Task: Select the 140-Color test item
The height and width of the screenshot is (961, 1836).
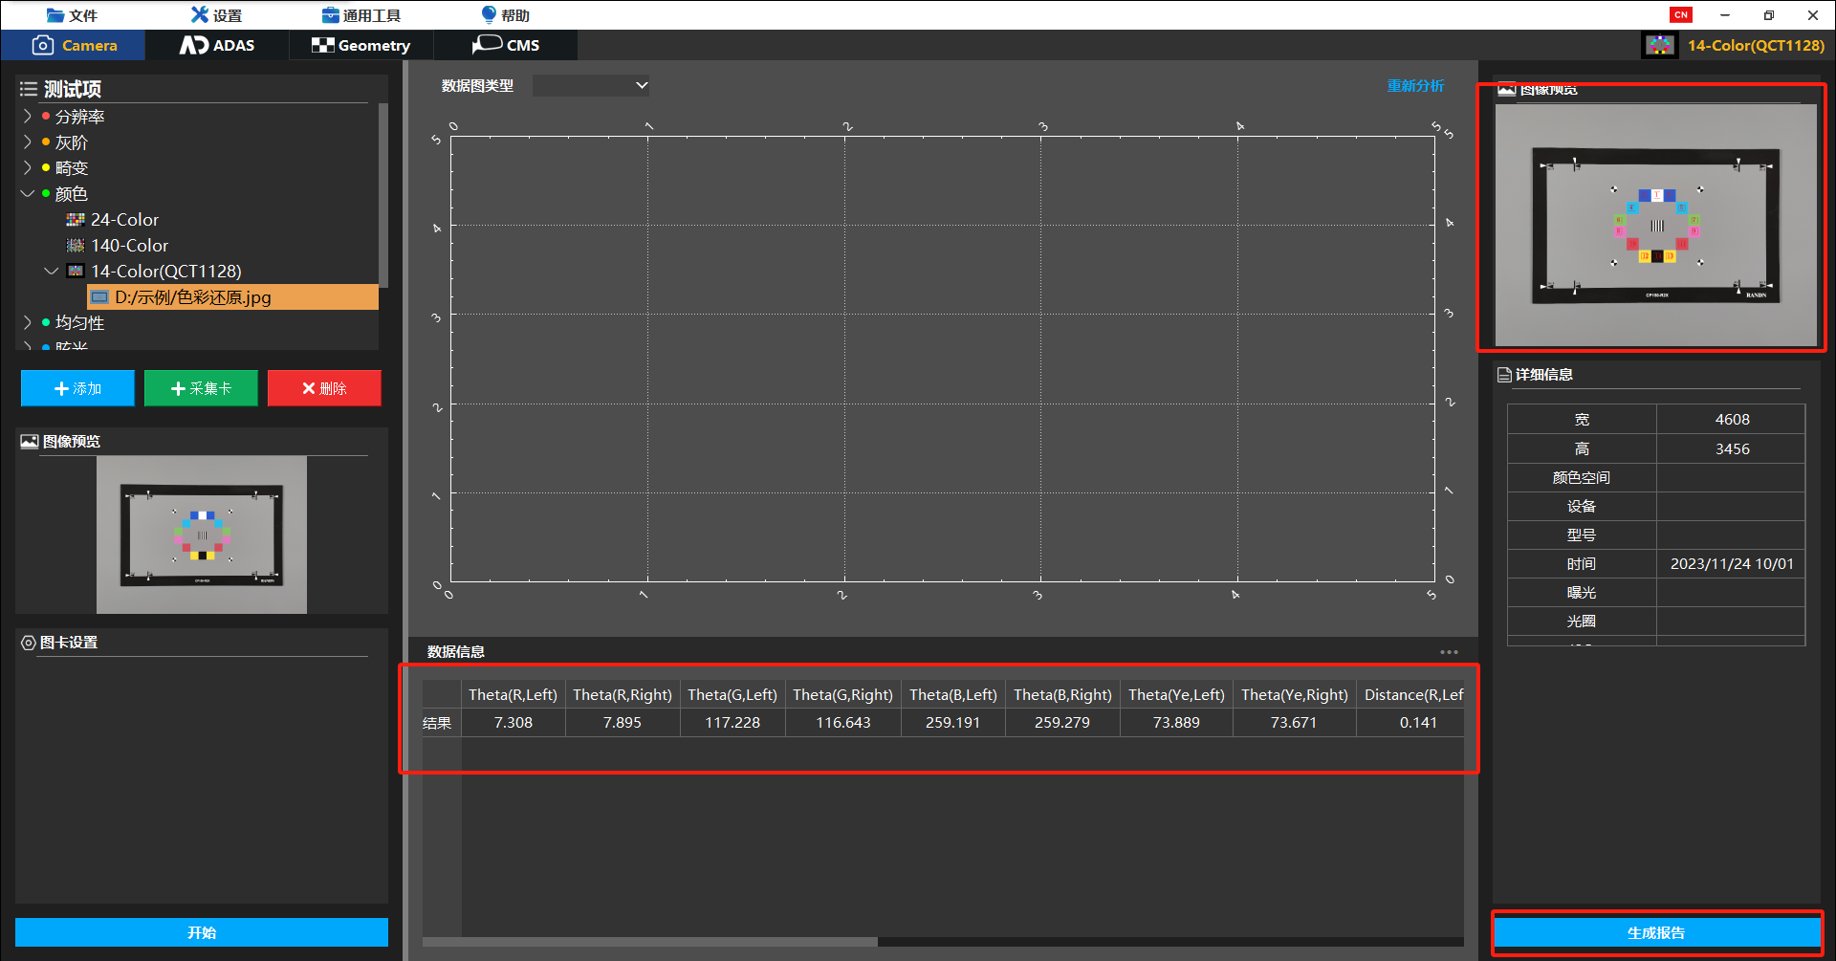Action: coord(129,246)
